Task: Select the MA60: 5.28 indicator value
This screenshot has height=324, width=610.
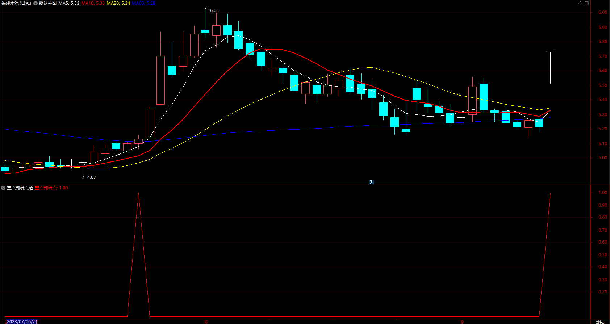Action: point(143,3)
